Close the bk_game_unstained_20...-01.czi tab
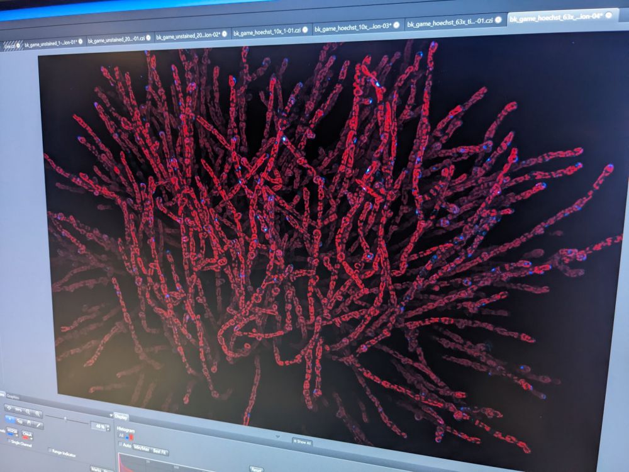Image resolution: width=629 pixels, height=472 pixels. click(x=148, y=38)
